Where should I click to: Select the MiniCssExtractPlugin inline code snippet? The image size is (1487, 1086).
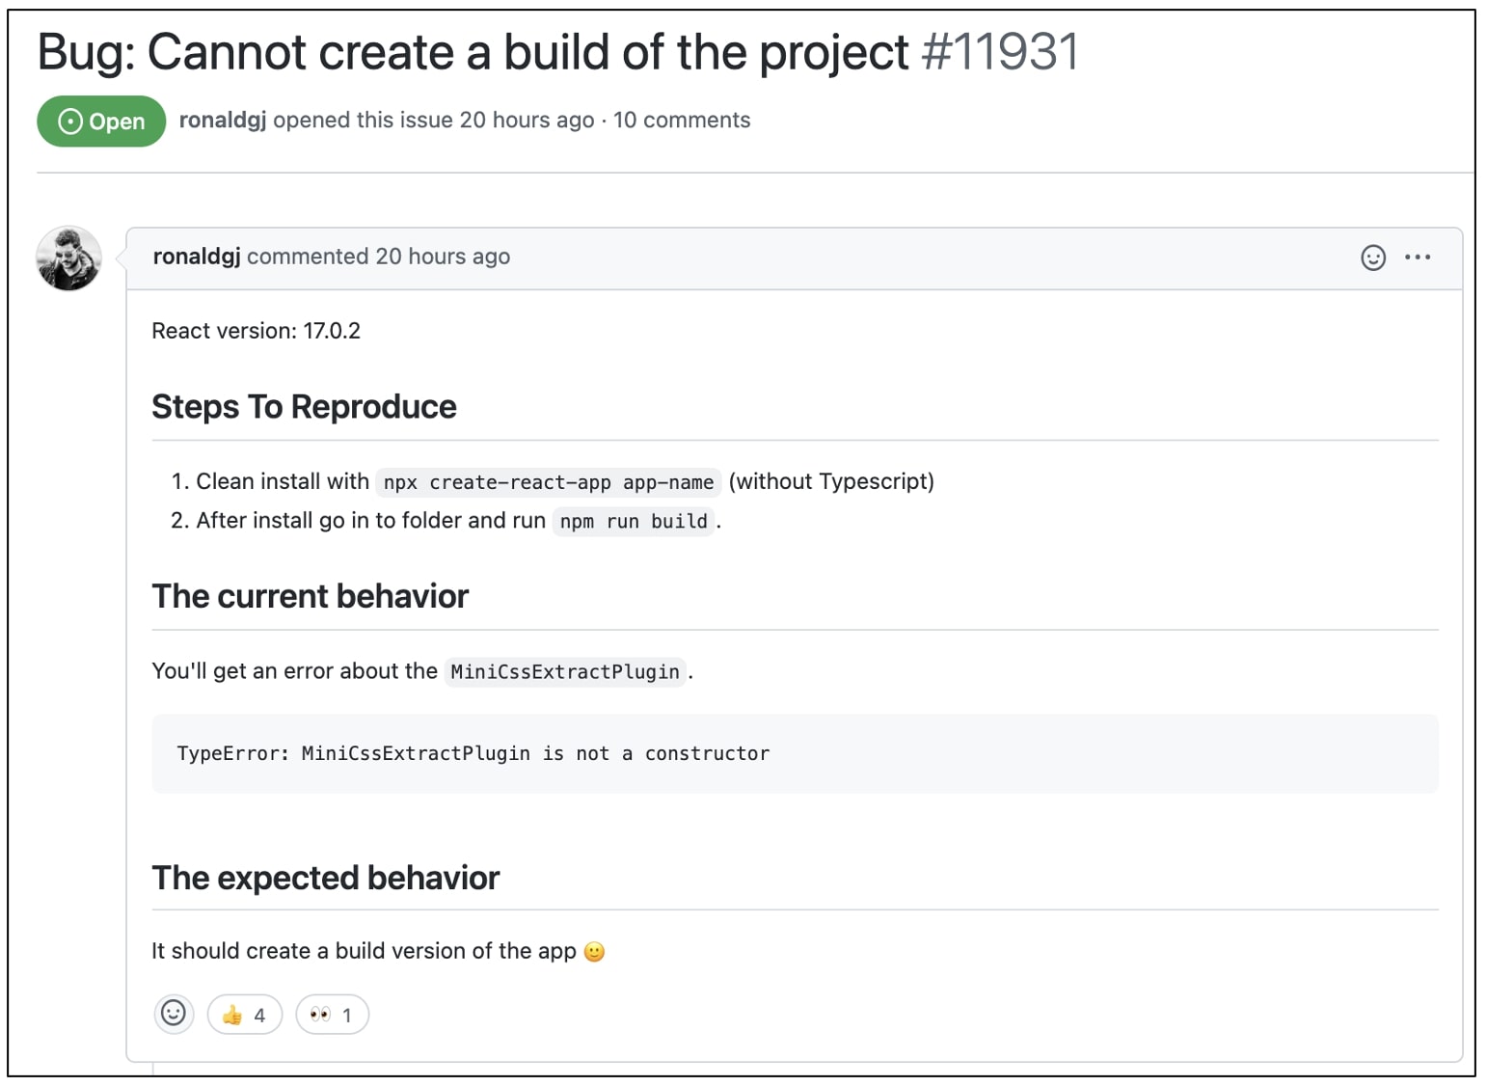[x=565, y=671]
